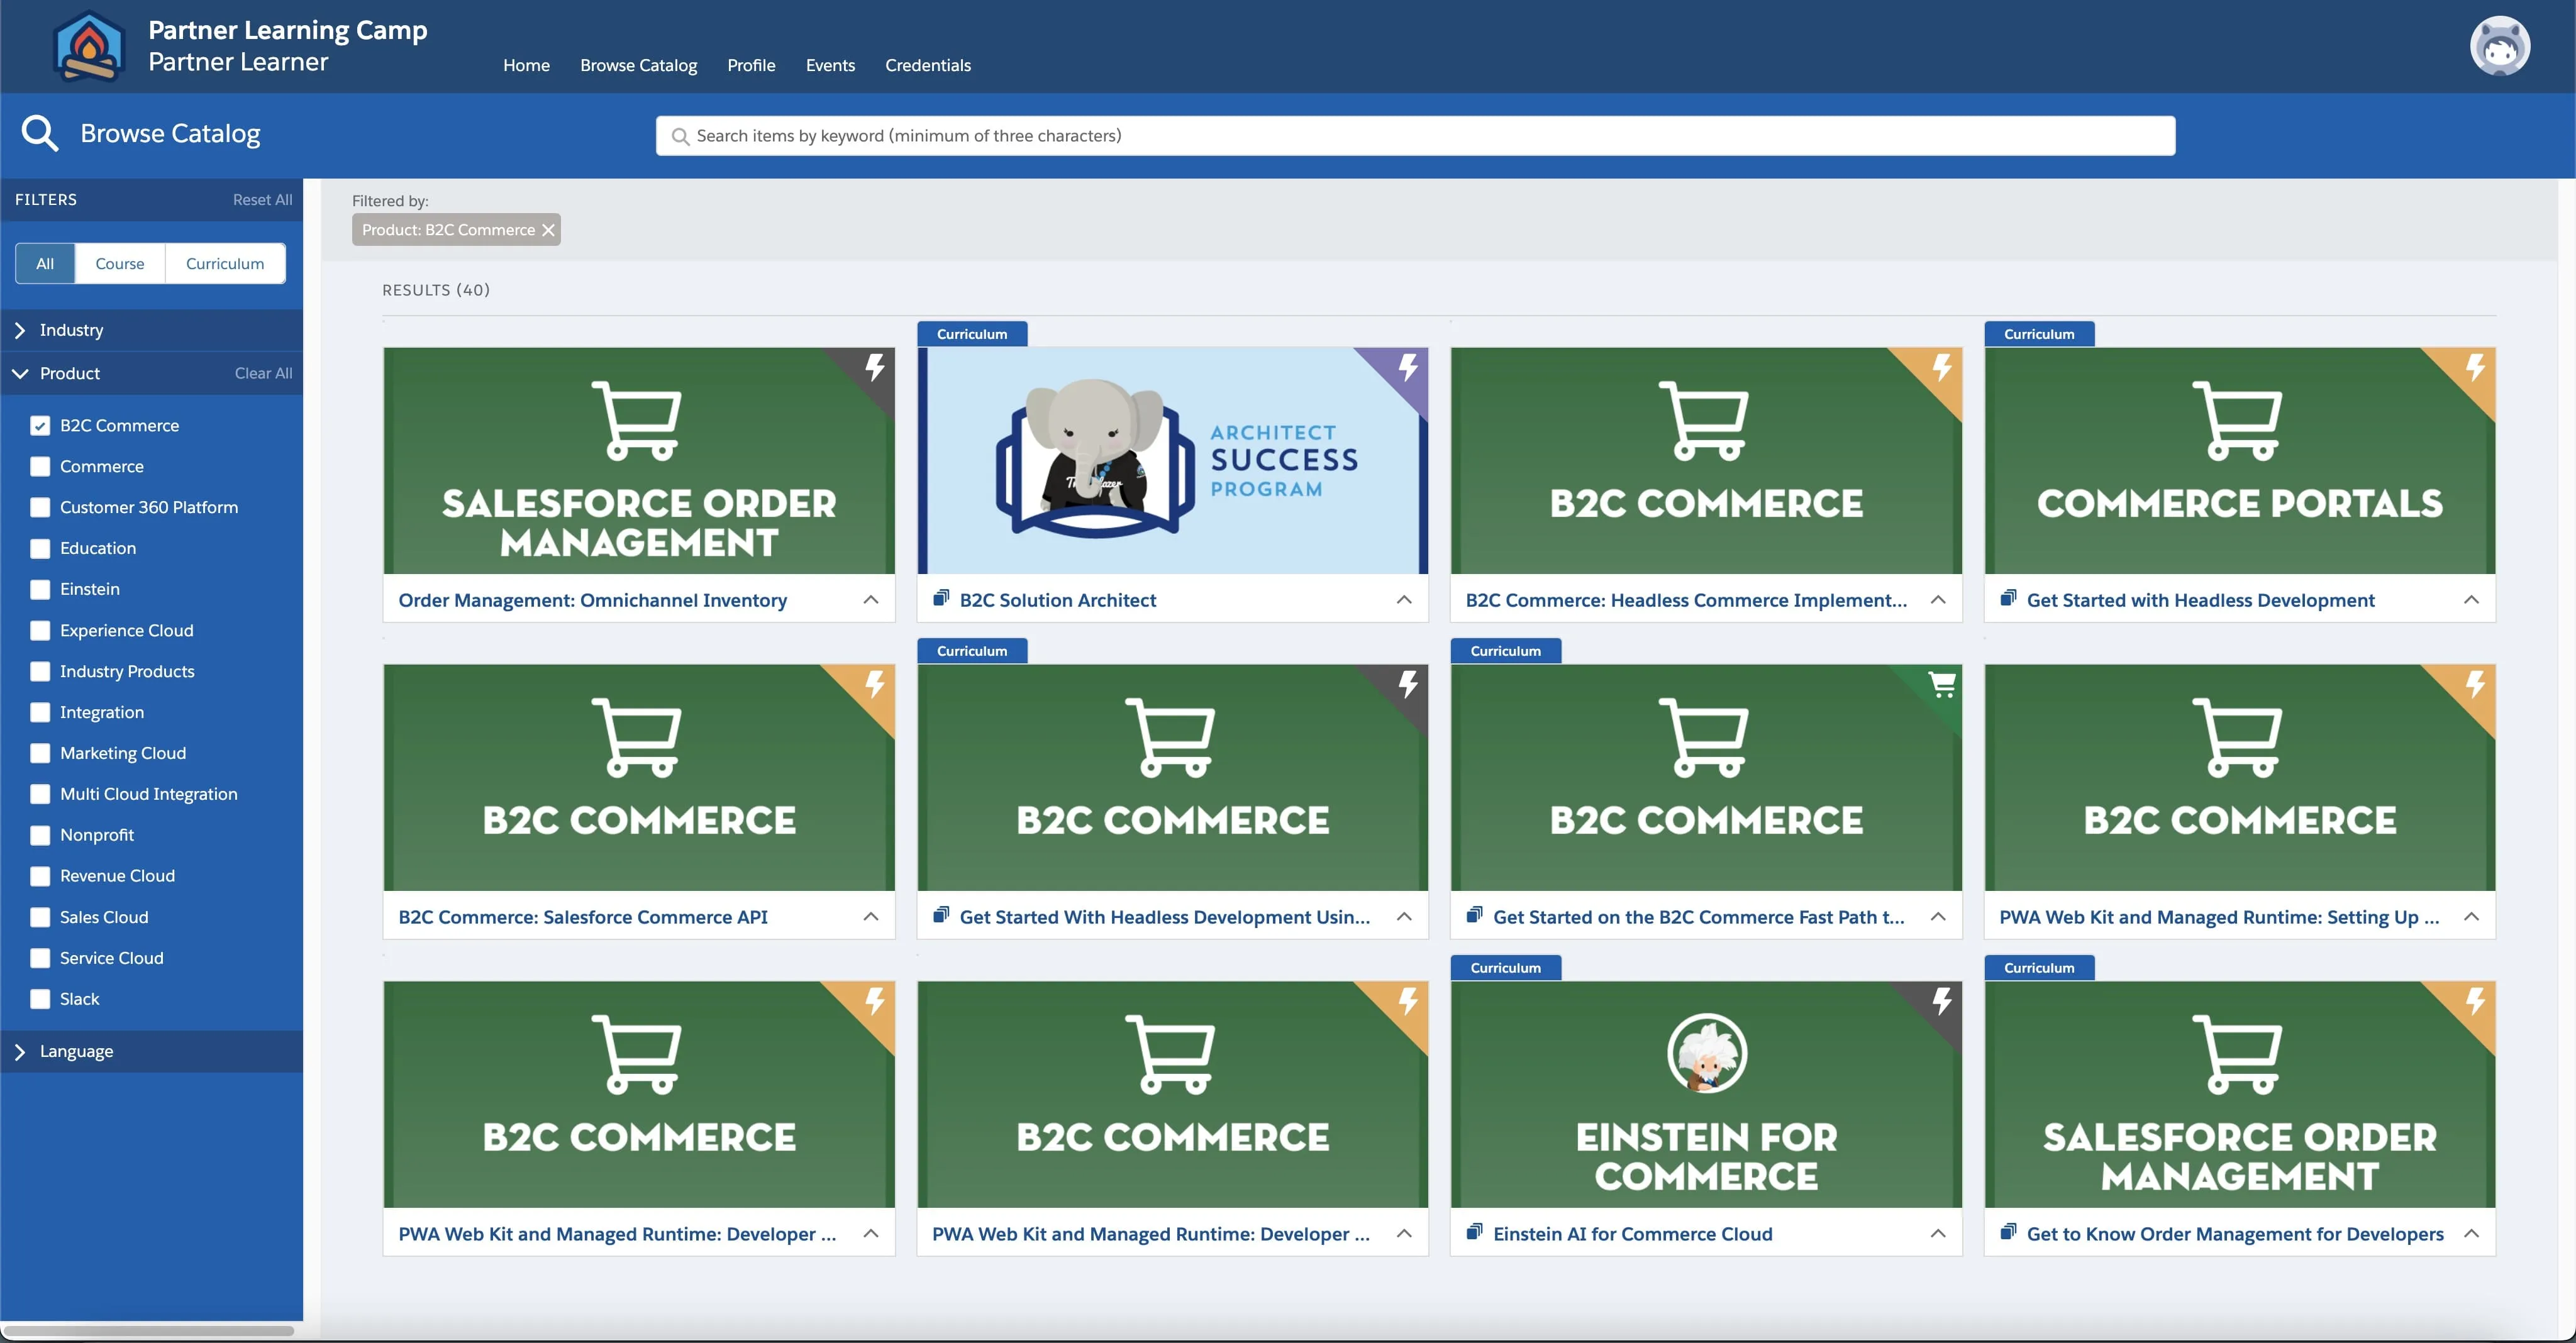Click the cart badge on B2C Commerce Fast Path card

tap(1942, 684)
